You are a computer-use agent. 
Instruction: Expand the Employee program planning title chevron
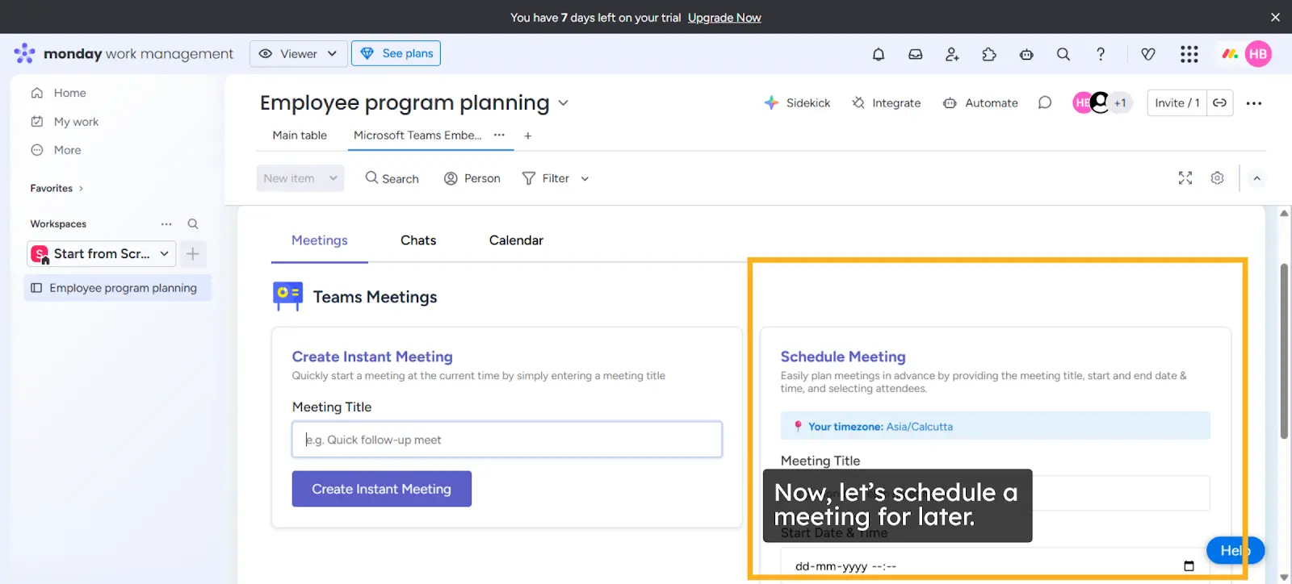click(x=563, y=104)
